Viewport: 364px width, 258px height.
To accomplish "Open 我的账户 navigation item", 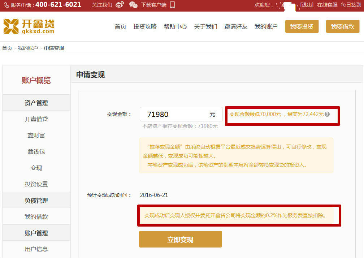I will tap(266, 26).
